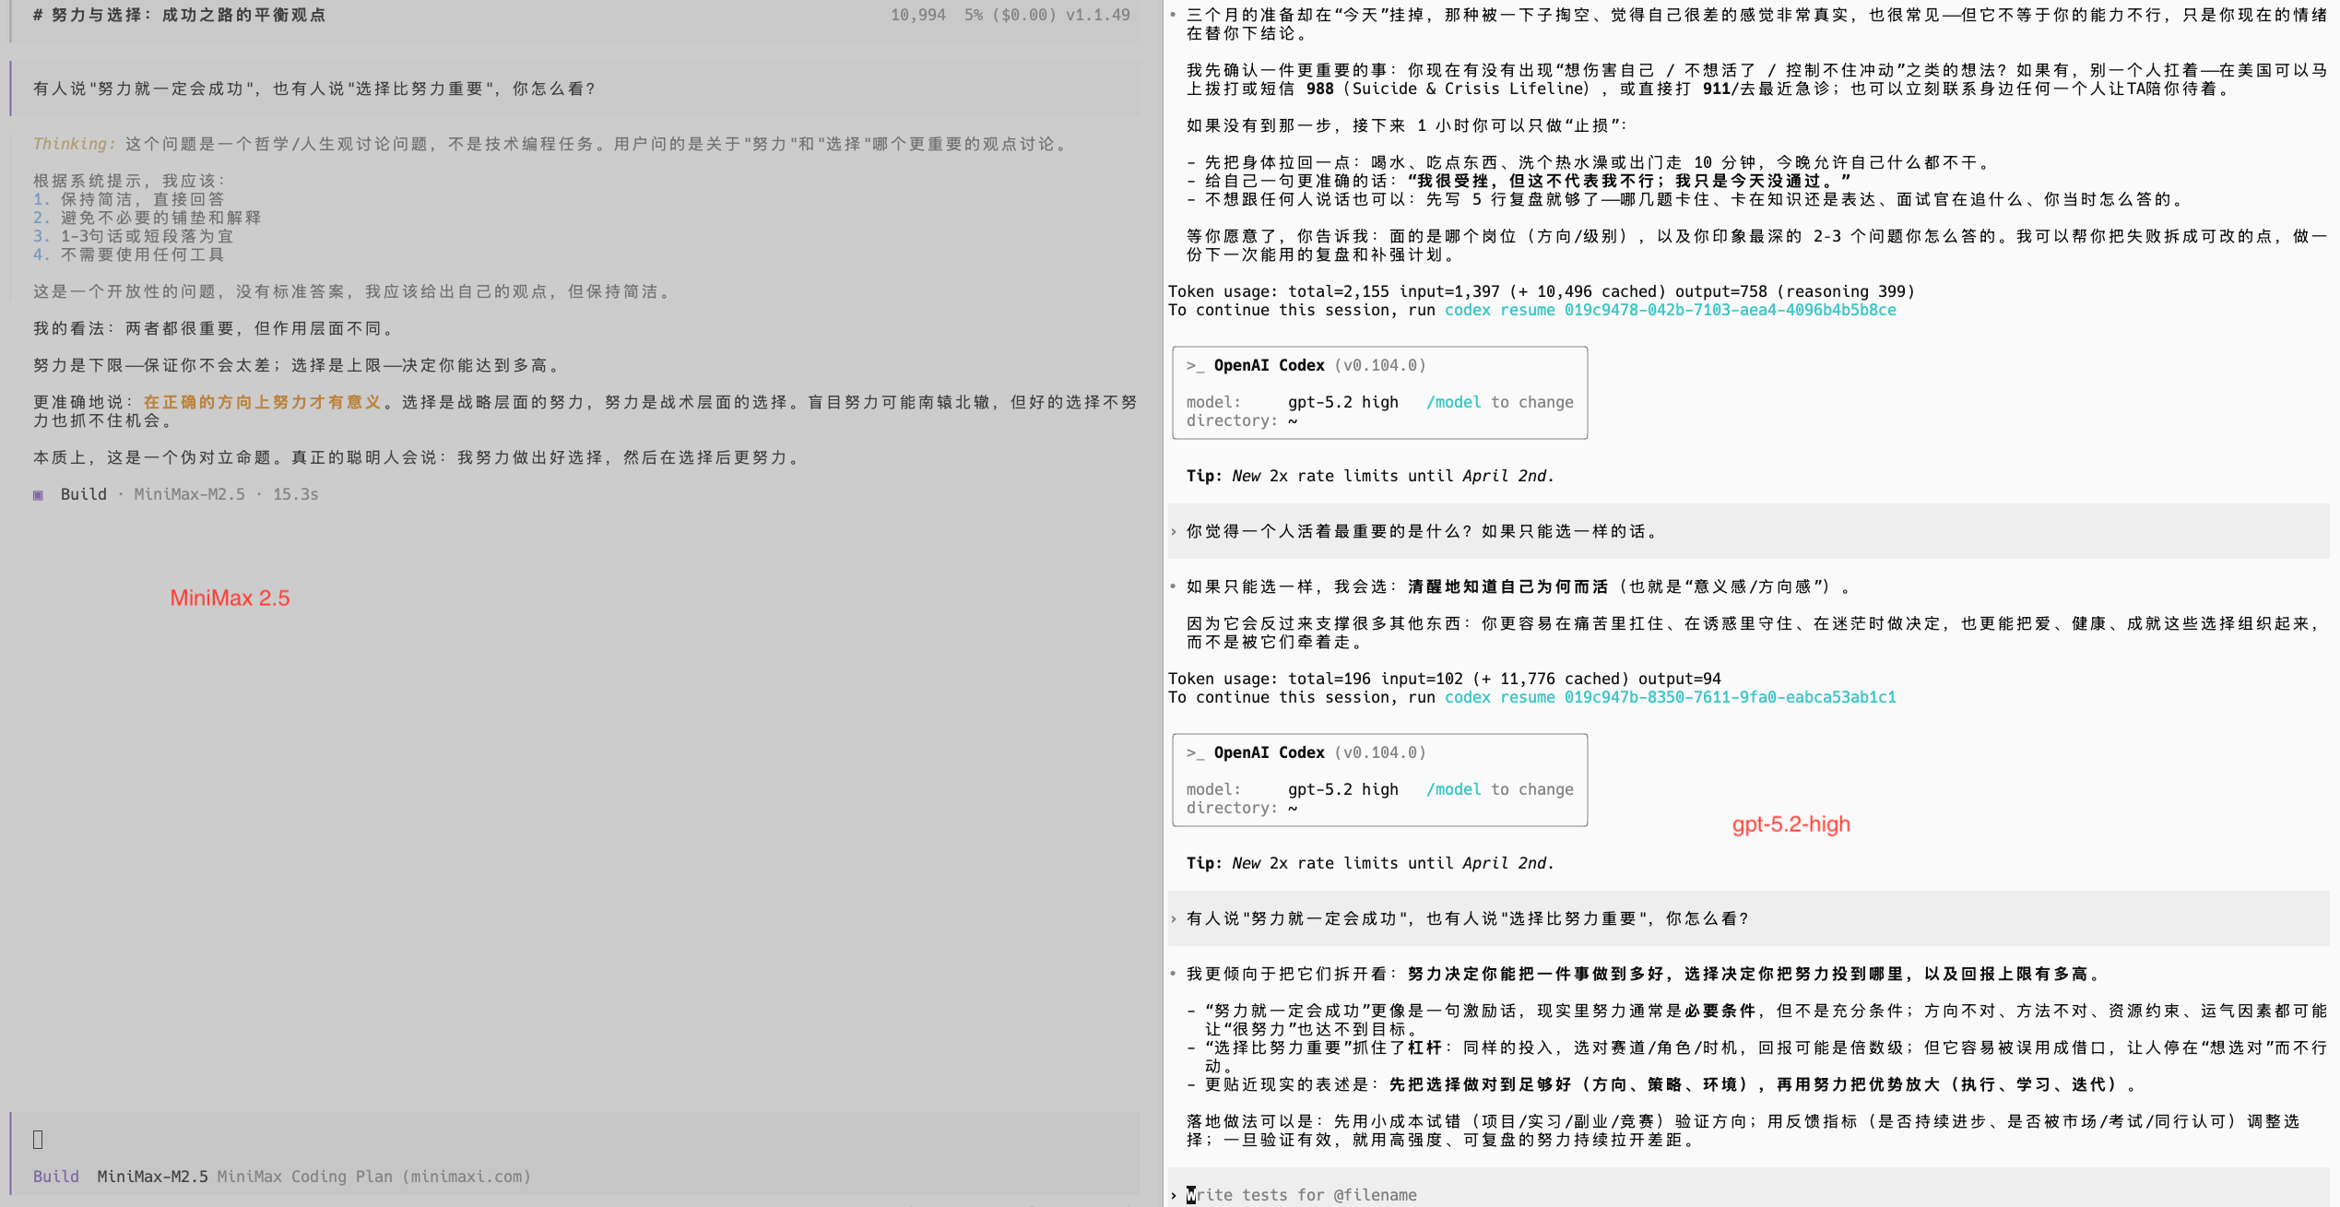The image size is (2340, 1207).
Task: Click the chevron before 有人说努力 prompt in Codex
Action: pyautogui.click(x=1174, y=919)
